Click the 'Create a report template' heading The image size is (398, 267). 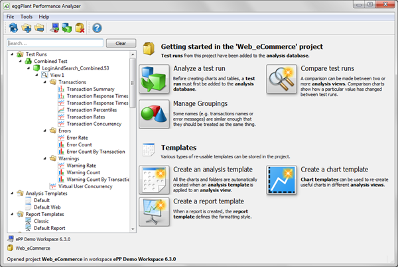209,201
